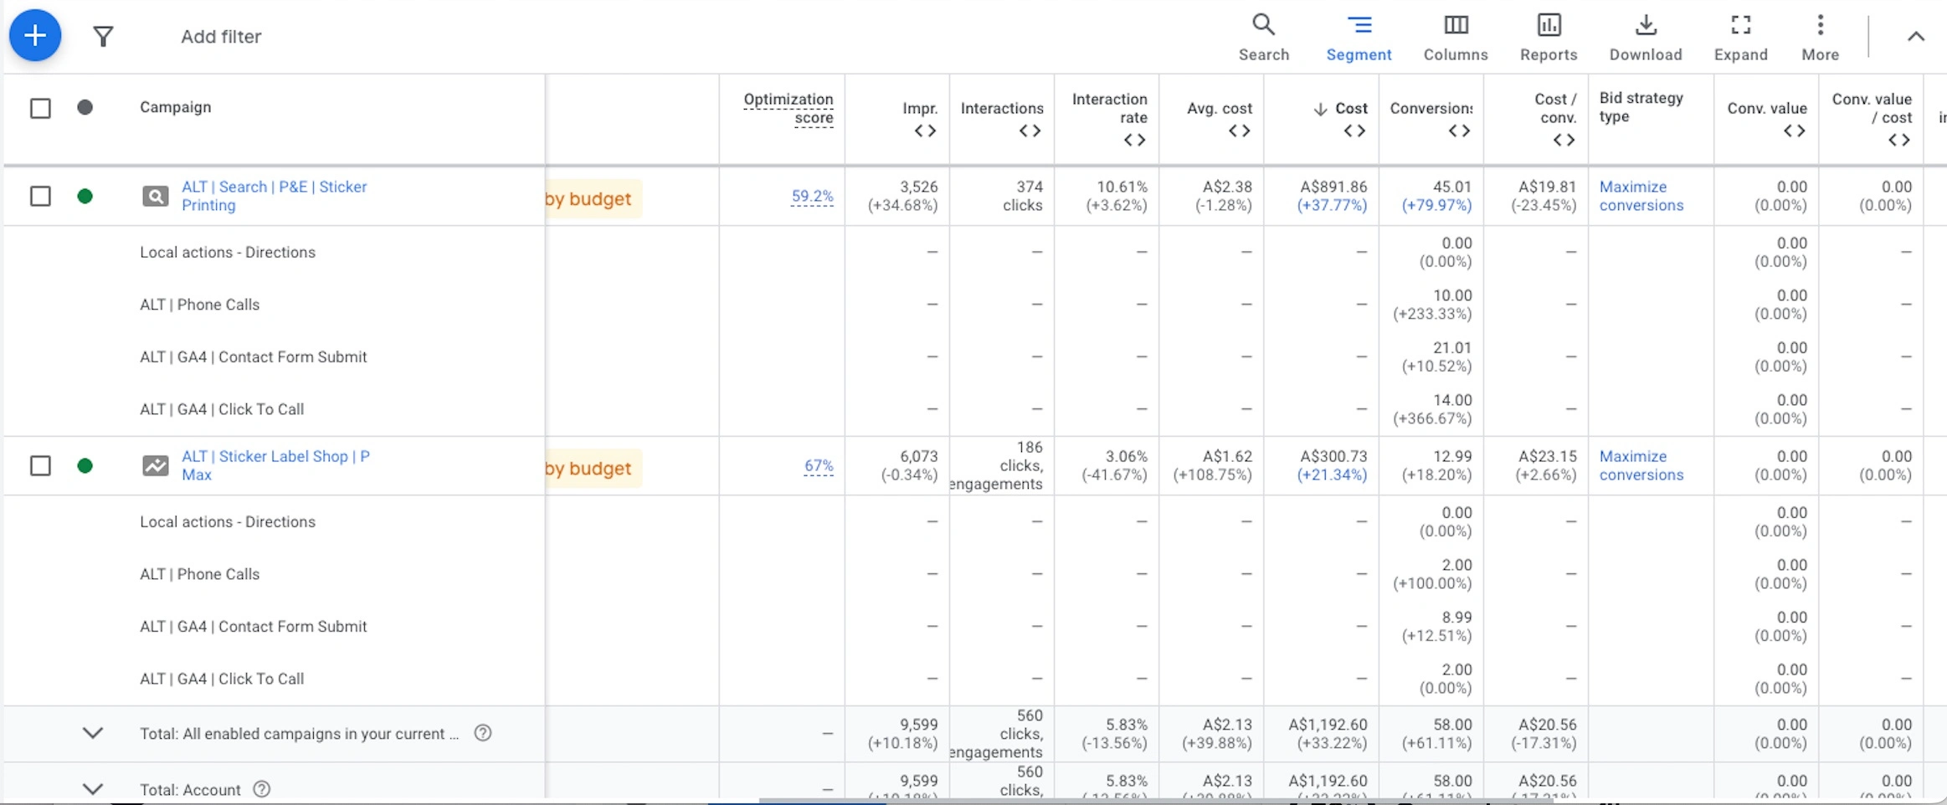Click the Add filter input field

click(221, 37)
